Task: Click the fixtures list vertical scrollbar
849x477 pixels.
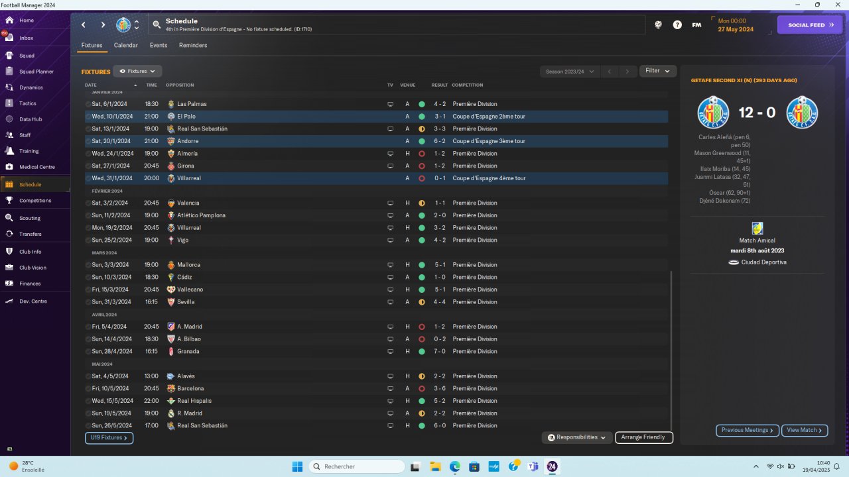Action: coord(671,350)
